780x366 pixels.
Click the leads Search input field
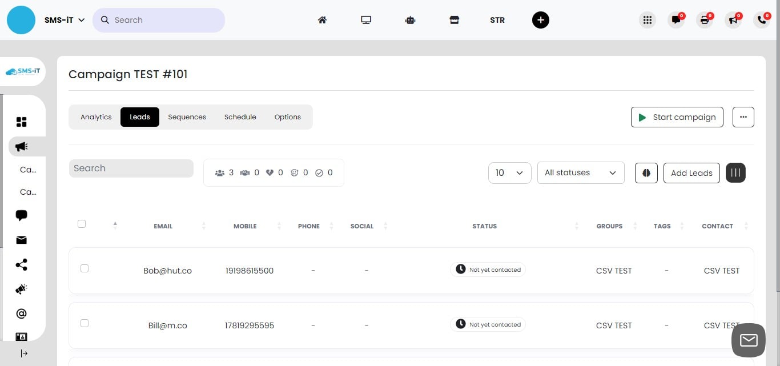(131, 168)
